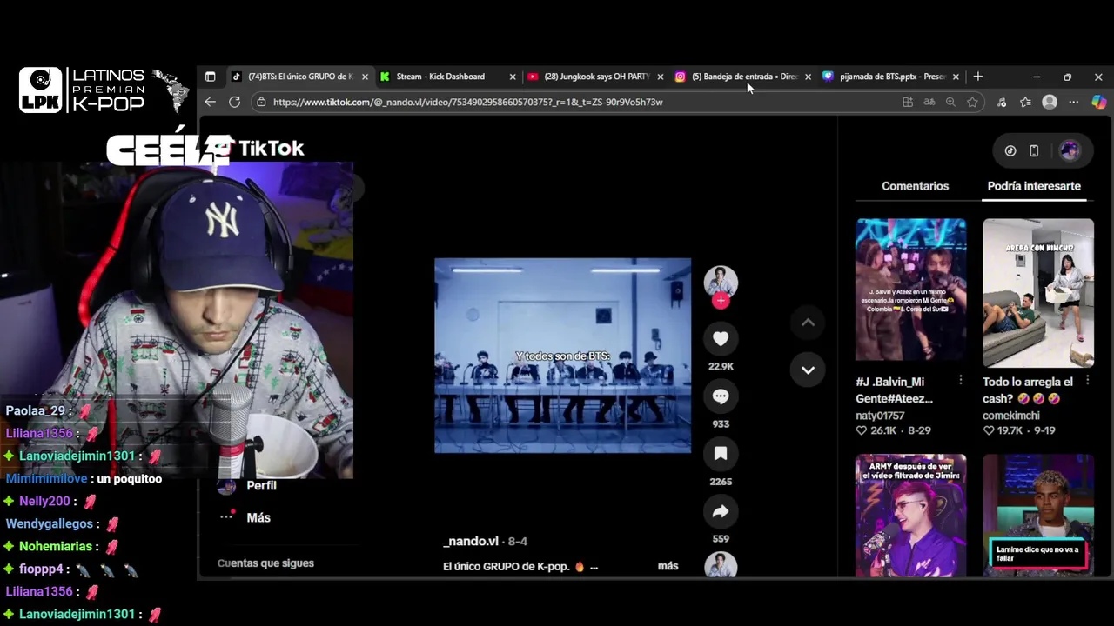Image resolution: width=1114 pixels, height=626 pixels.
Task: Open Copilot sidebar icon
Action: coord(1099,102)
